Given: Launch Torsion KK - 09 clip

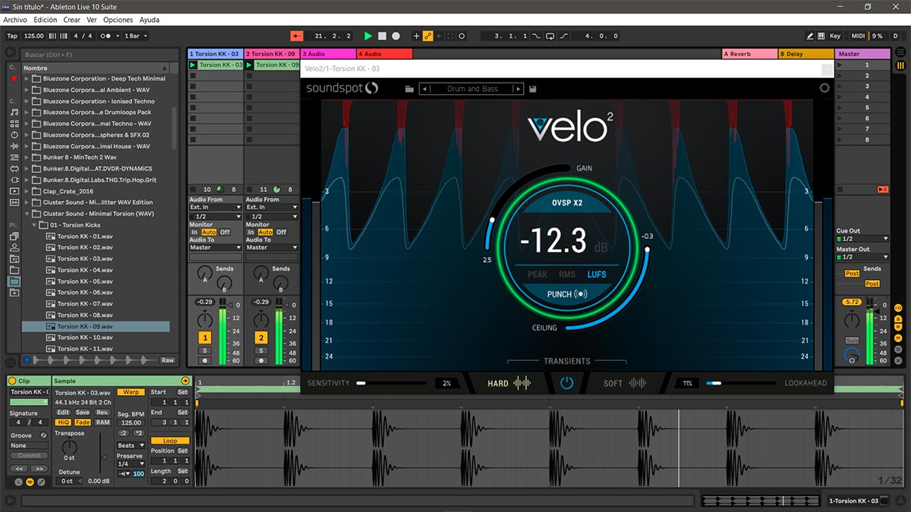Looking at the screenshot, I should 250,65.
